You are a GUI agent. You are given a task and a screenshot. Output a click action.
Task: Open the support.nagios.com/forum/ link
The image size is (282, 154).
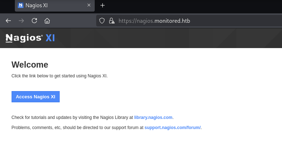click(173, 128)
